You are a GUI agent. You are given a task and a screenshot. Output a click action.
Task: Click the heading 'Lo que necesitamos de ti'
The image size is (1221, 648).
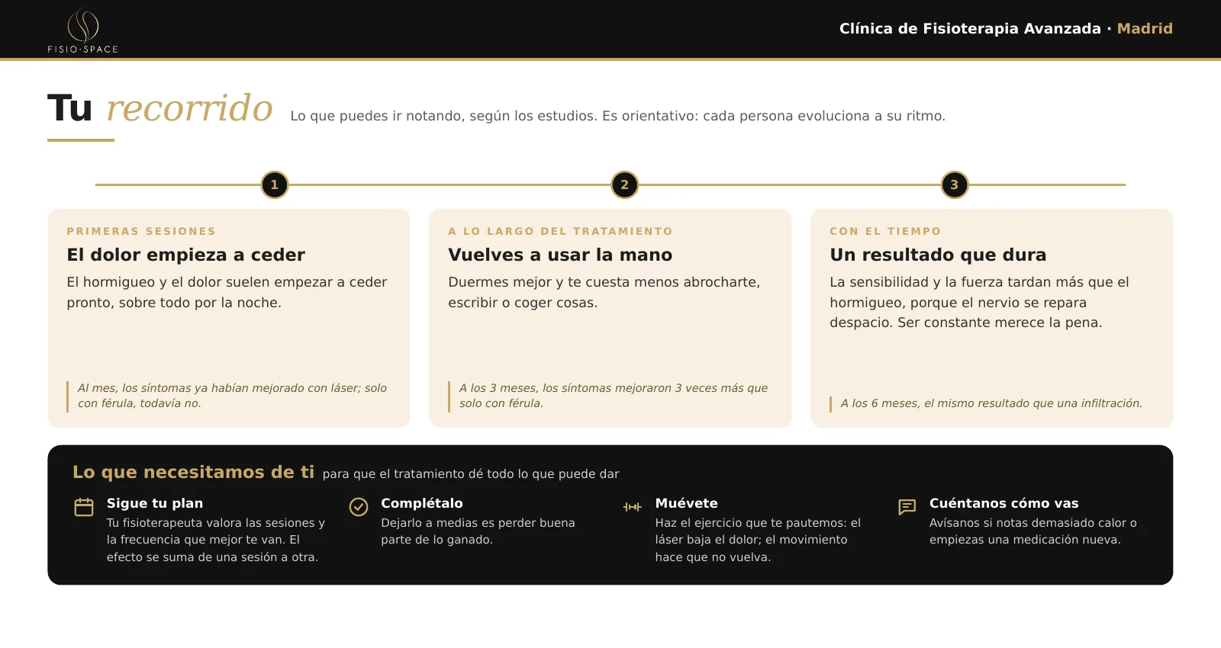(193, 472)
